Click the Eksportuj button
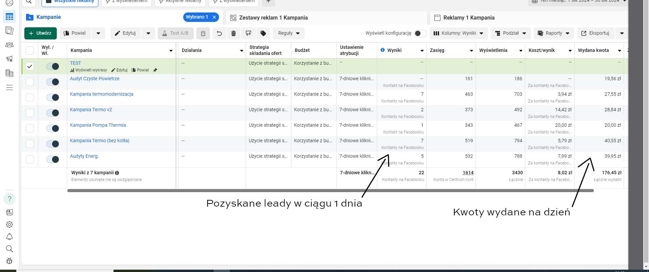 tap(595, 33)
